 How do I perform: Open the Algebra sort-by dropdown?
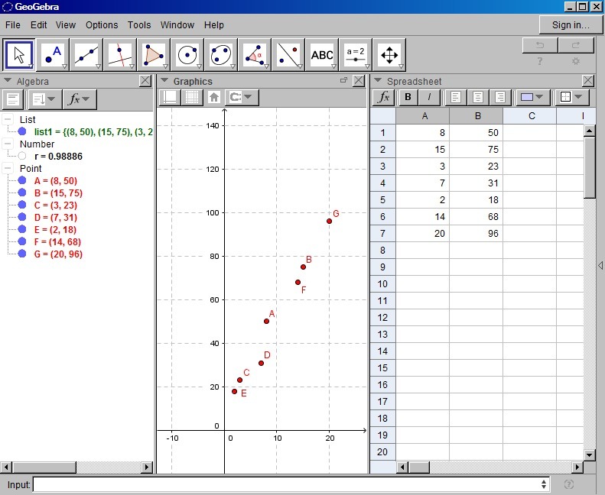point(44,99)
